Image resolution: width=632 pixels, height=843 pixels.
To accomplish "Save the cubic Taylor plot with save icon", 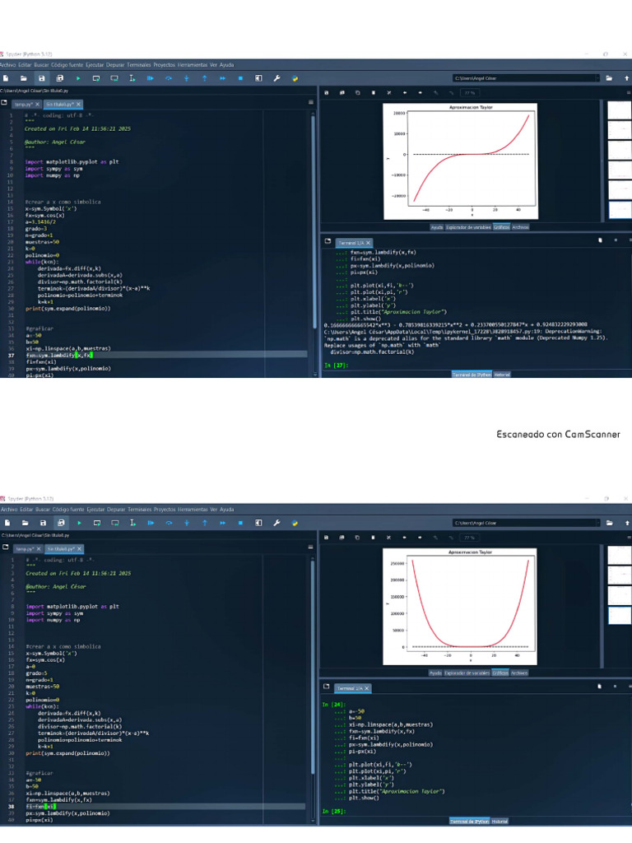I will click(x=327, y=93).
